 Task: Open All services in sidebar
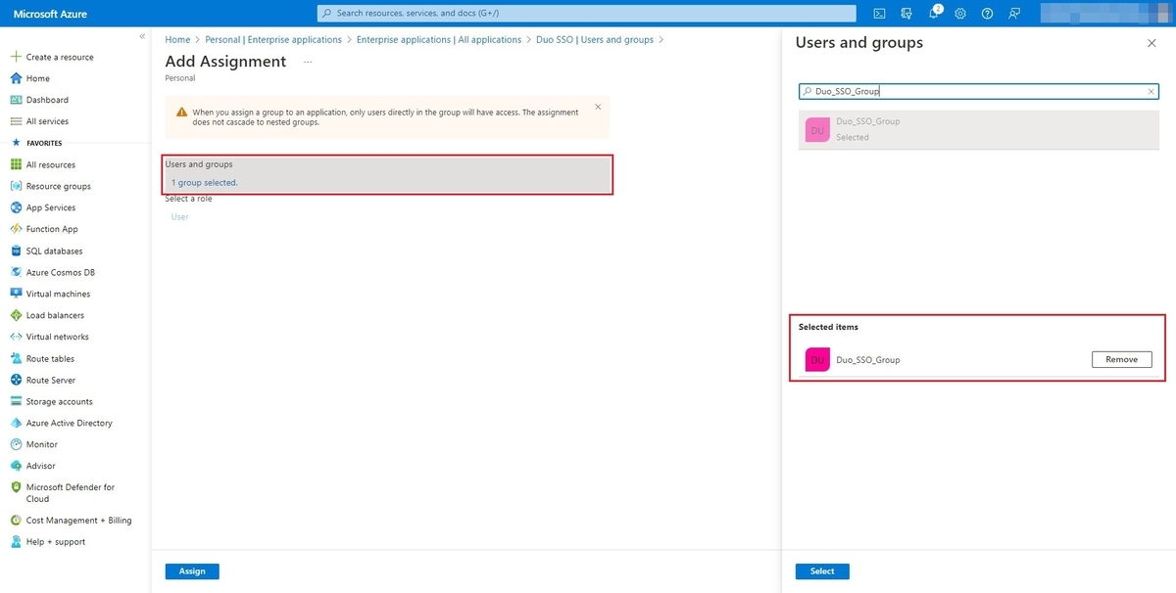click(x=47, y=121)
